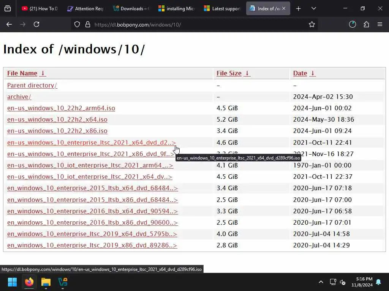Viewport: 389px width, 291px height.
Task: Download en-us_windows_10_22h2_x86.iso
Action: coord(57,131)
